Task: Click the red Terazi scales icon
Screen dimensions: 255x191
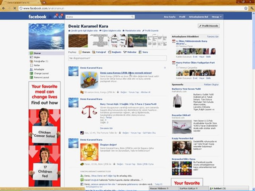Action: (89, 111)
